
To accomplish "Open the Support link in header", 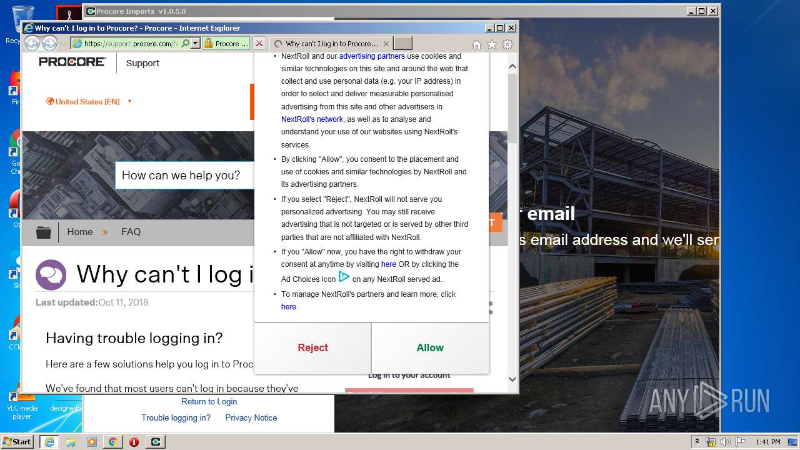I will point(142,63).
